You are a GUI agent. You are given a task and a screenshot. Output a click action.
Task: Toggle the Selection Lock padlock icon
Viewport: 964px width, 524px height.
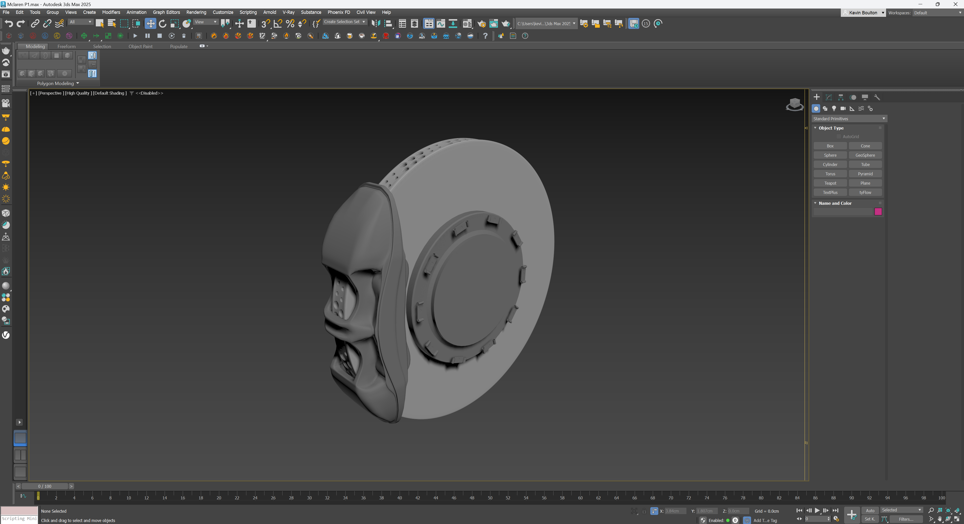coord(644,511)
